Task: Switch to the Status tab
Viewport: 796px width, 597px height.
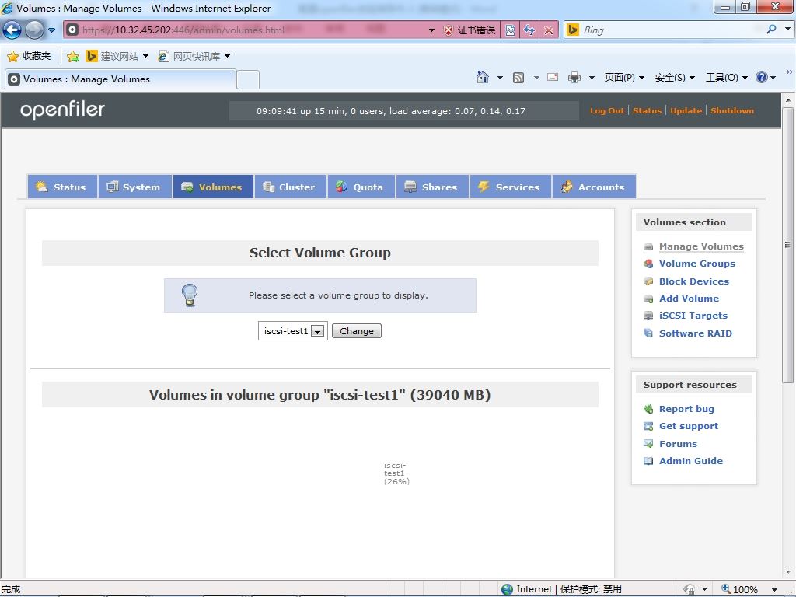Action: tap(62, 187)
